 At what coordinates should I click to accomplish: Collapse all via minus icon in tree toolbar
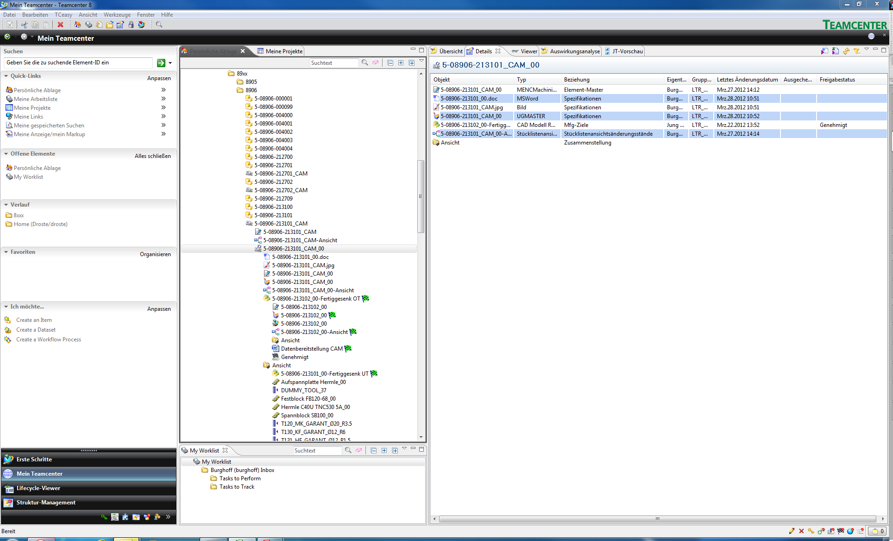390,63
